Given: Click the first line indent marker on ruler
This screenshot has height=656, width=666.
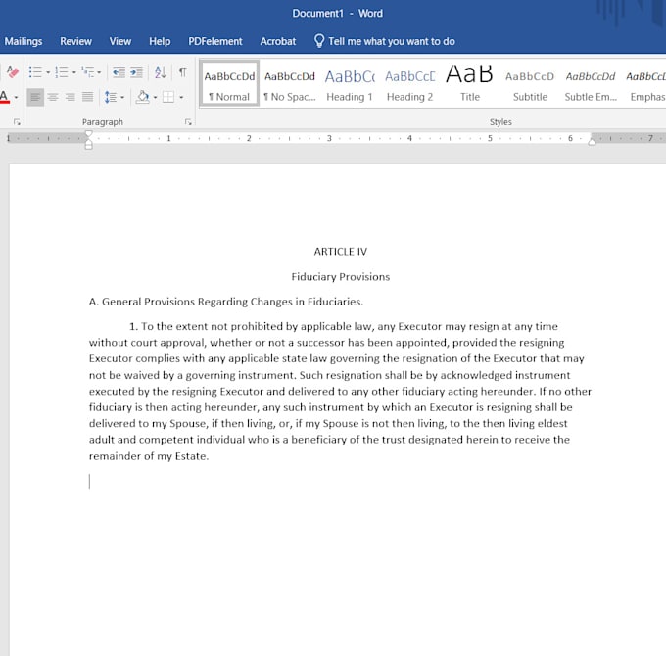Looking at the screenshot, I should point(88,134).
